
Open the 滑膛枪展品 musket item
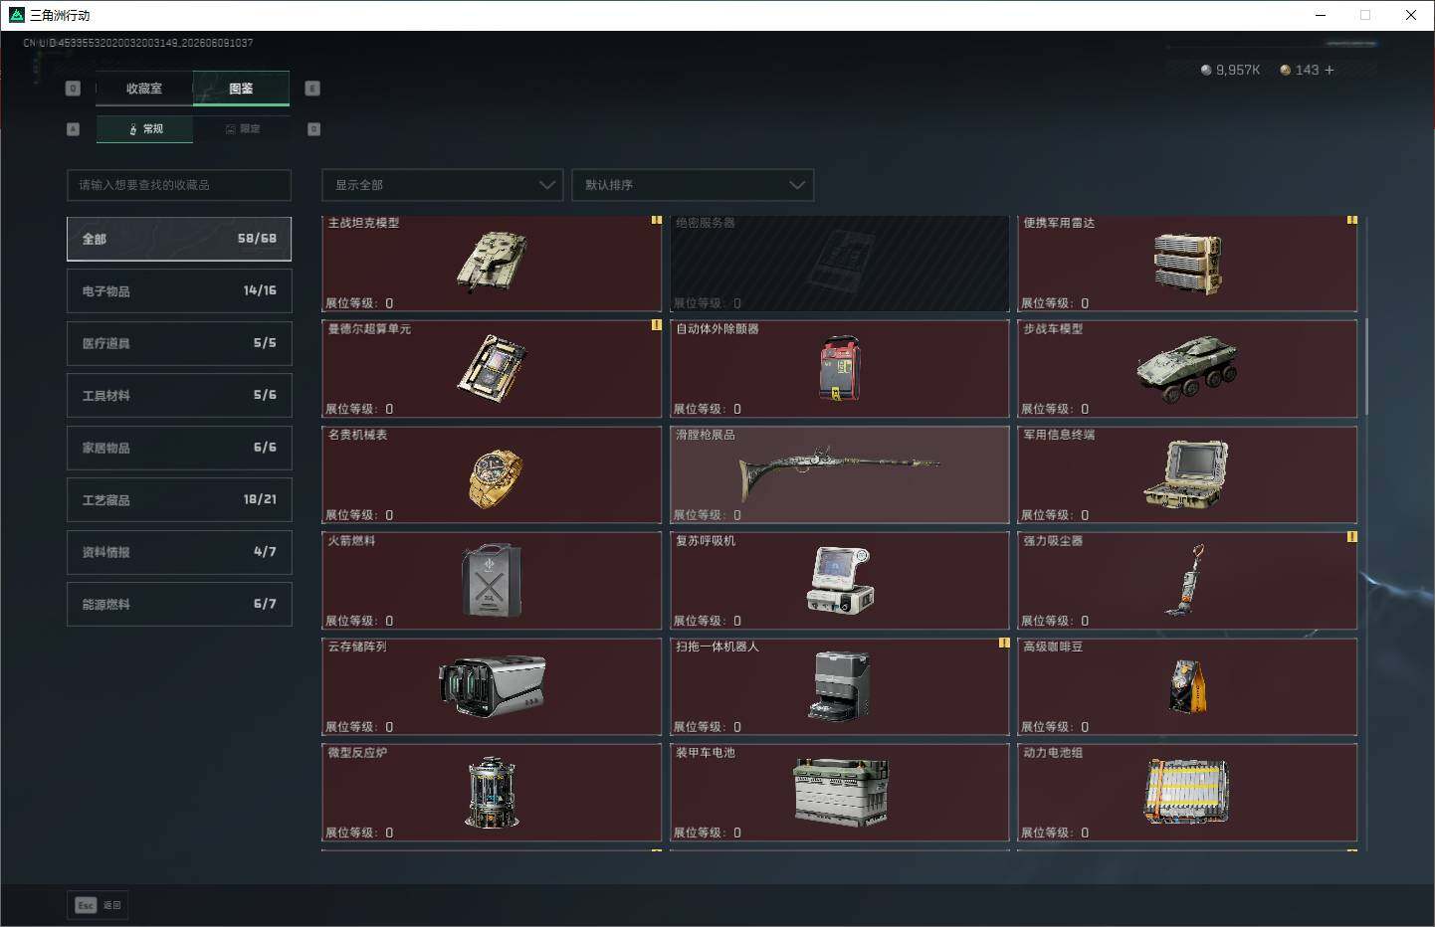click(840, 475)
